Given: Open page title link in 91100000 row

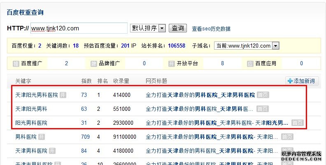Looking at the screenshot, I should tap(212, 137).
